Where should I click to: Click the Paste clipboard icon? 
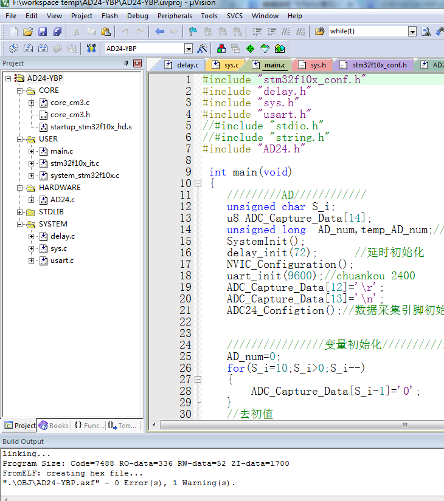(106, 32)
